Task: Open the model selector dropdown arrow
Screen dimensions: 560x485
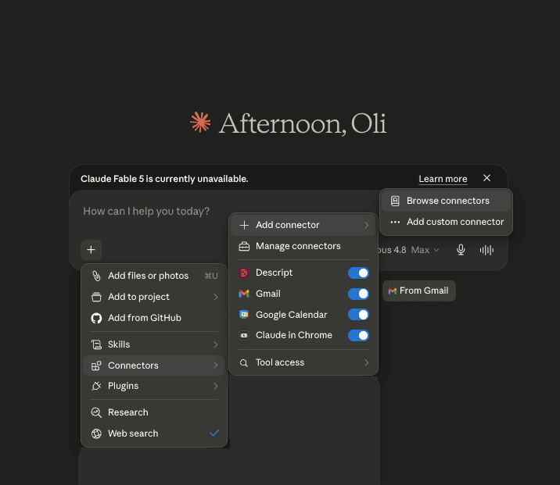Action: click(436, 250)
